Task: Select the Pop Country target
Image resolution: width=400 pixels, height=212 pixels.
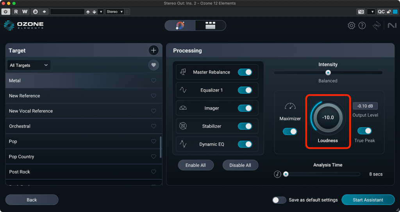Action: pos(21,157)
